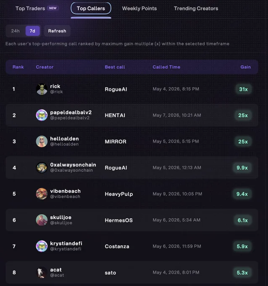Switch timeframe to 24h
Image resolution: width=268 pixels, height=286 pixels.
point(15,31)
